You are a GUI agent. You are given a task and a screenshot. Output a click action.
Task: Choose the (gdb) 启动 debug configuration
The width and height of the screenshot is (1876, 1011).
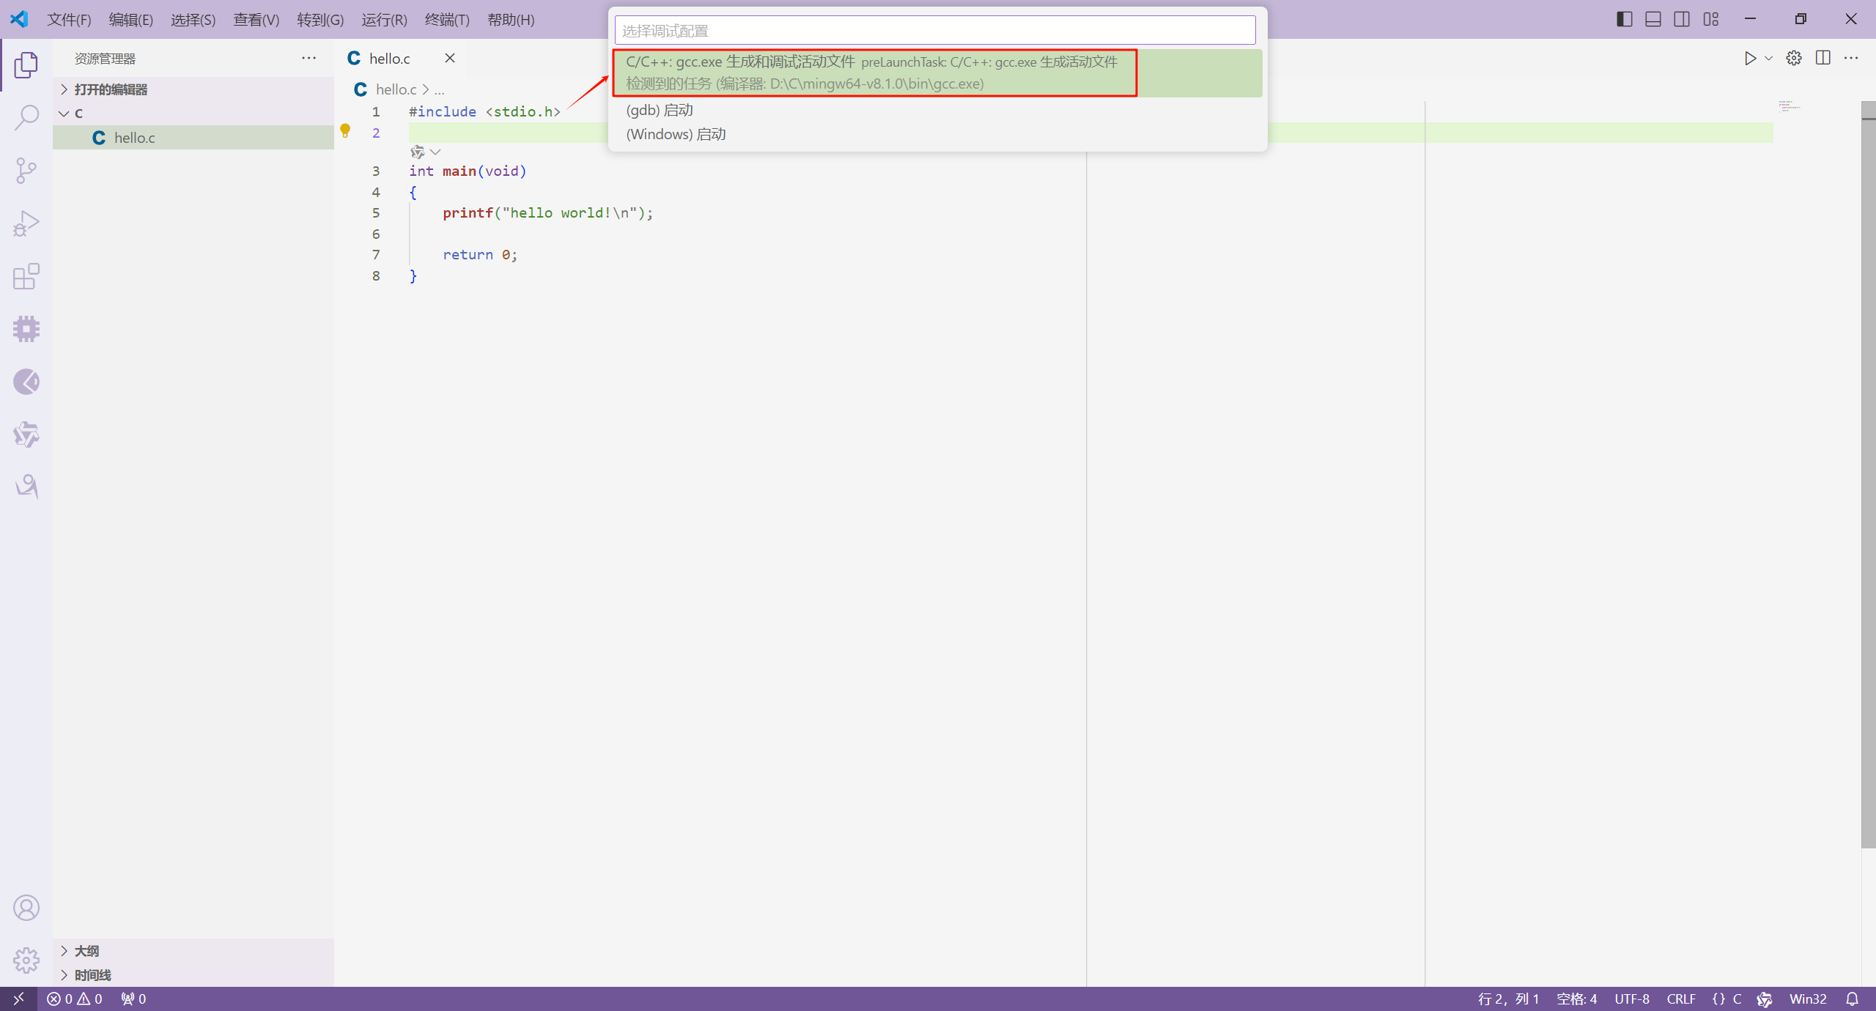937,110
